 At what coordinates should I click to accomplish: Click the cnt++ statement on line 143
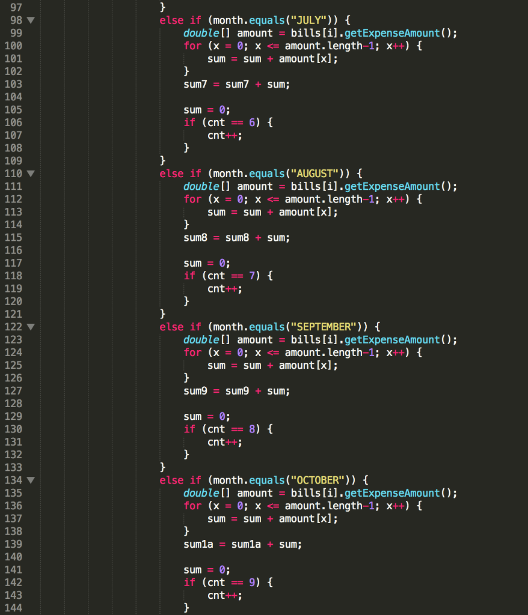(224, 595)
